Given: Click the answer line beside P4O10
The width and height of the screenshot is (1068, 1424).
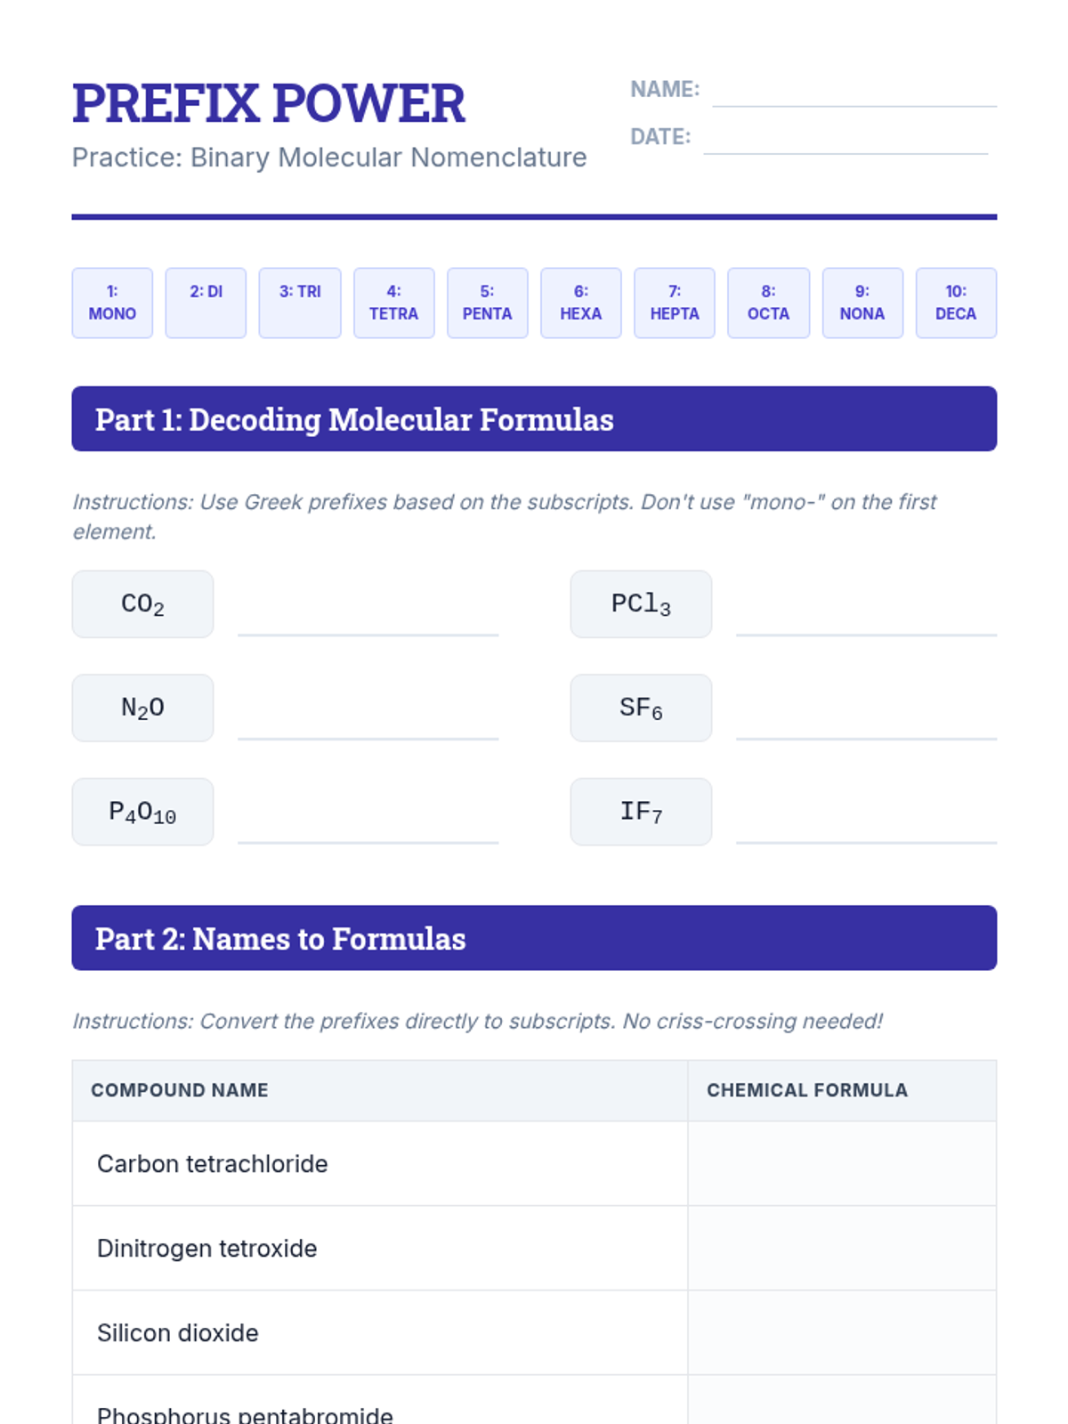Looking at the screenshot, I should pyautogui.click(x=368, y=825).
